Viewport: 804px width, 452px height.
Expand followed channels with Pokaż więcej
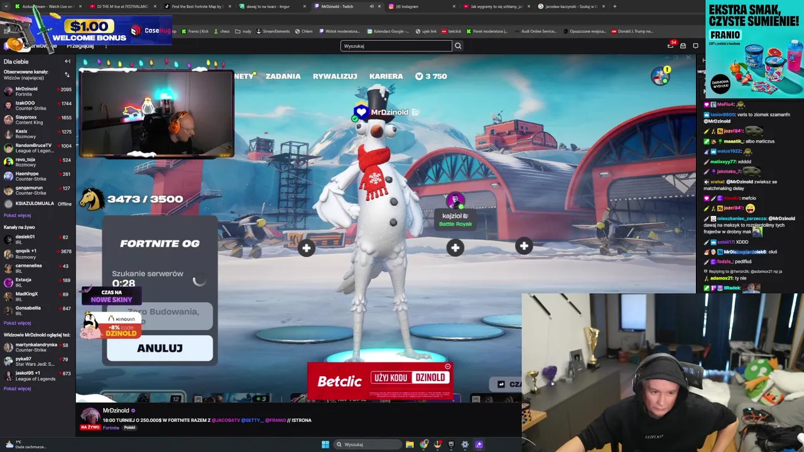tap(18, 215)
